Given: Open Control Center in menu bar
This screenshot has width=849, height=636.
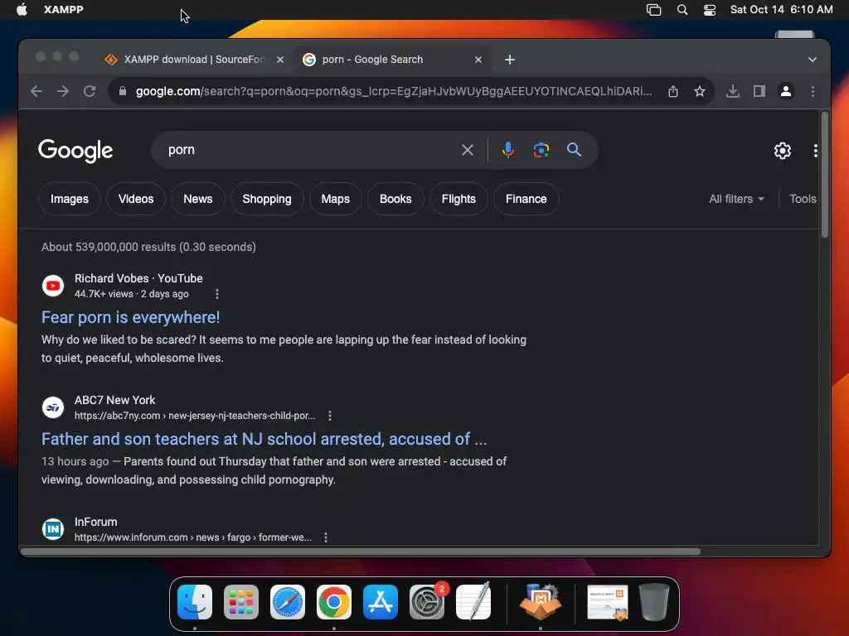Looking at the screenshot, I should (x=710, y=10).
